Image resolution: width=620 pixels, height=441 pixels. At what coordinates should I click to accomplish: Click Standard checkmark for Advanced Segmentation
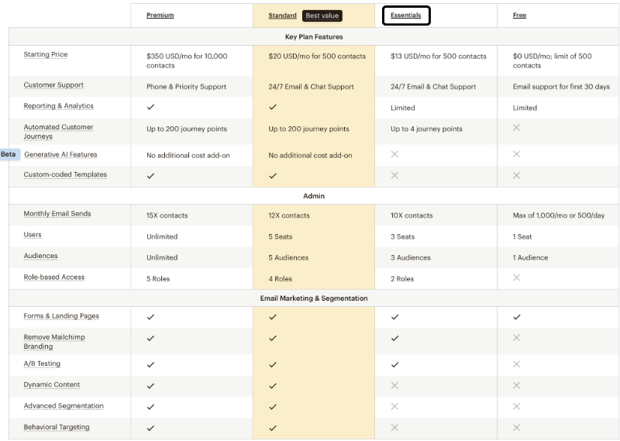[x=273, y=407]
